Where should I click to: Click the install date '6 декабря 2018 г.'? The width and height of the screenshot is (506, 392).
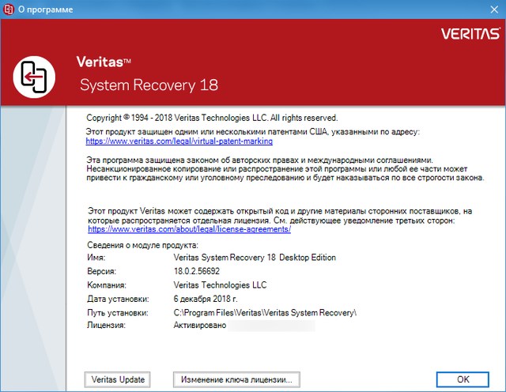click(x=206, y=299)
